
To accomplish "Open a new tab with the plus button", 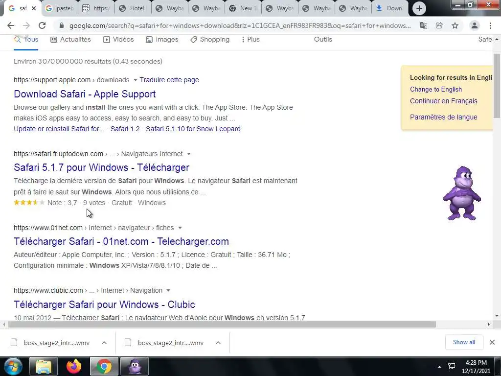I will [419, 9].
